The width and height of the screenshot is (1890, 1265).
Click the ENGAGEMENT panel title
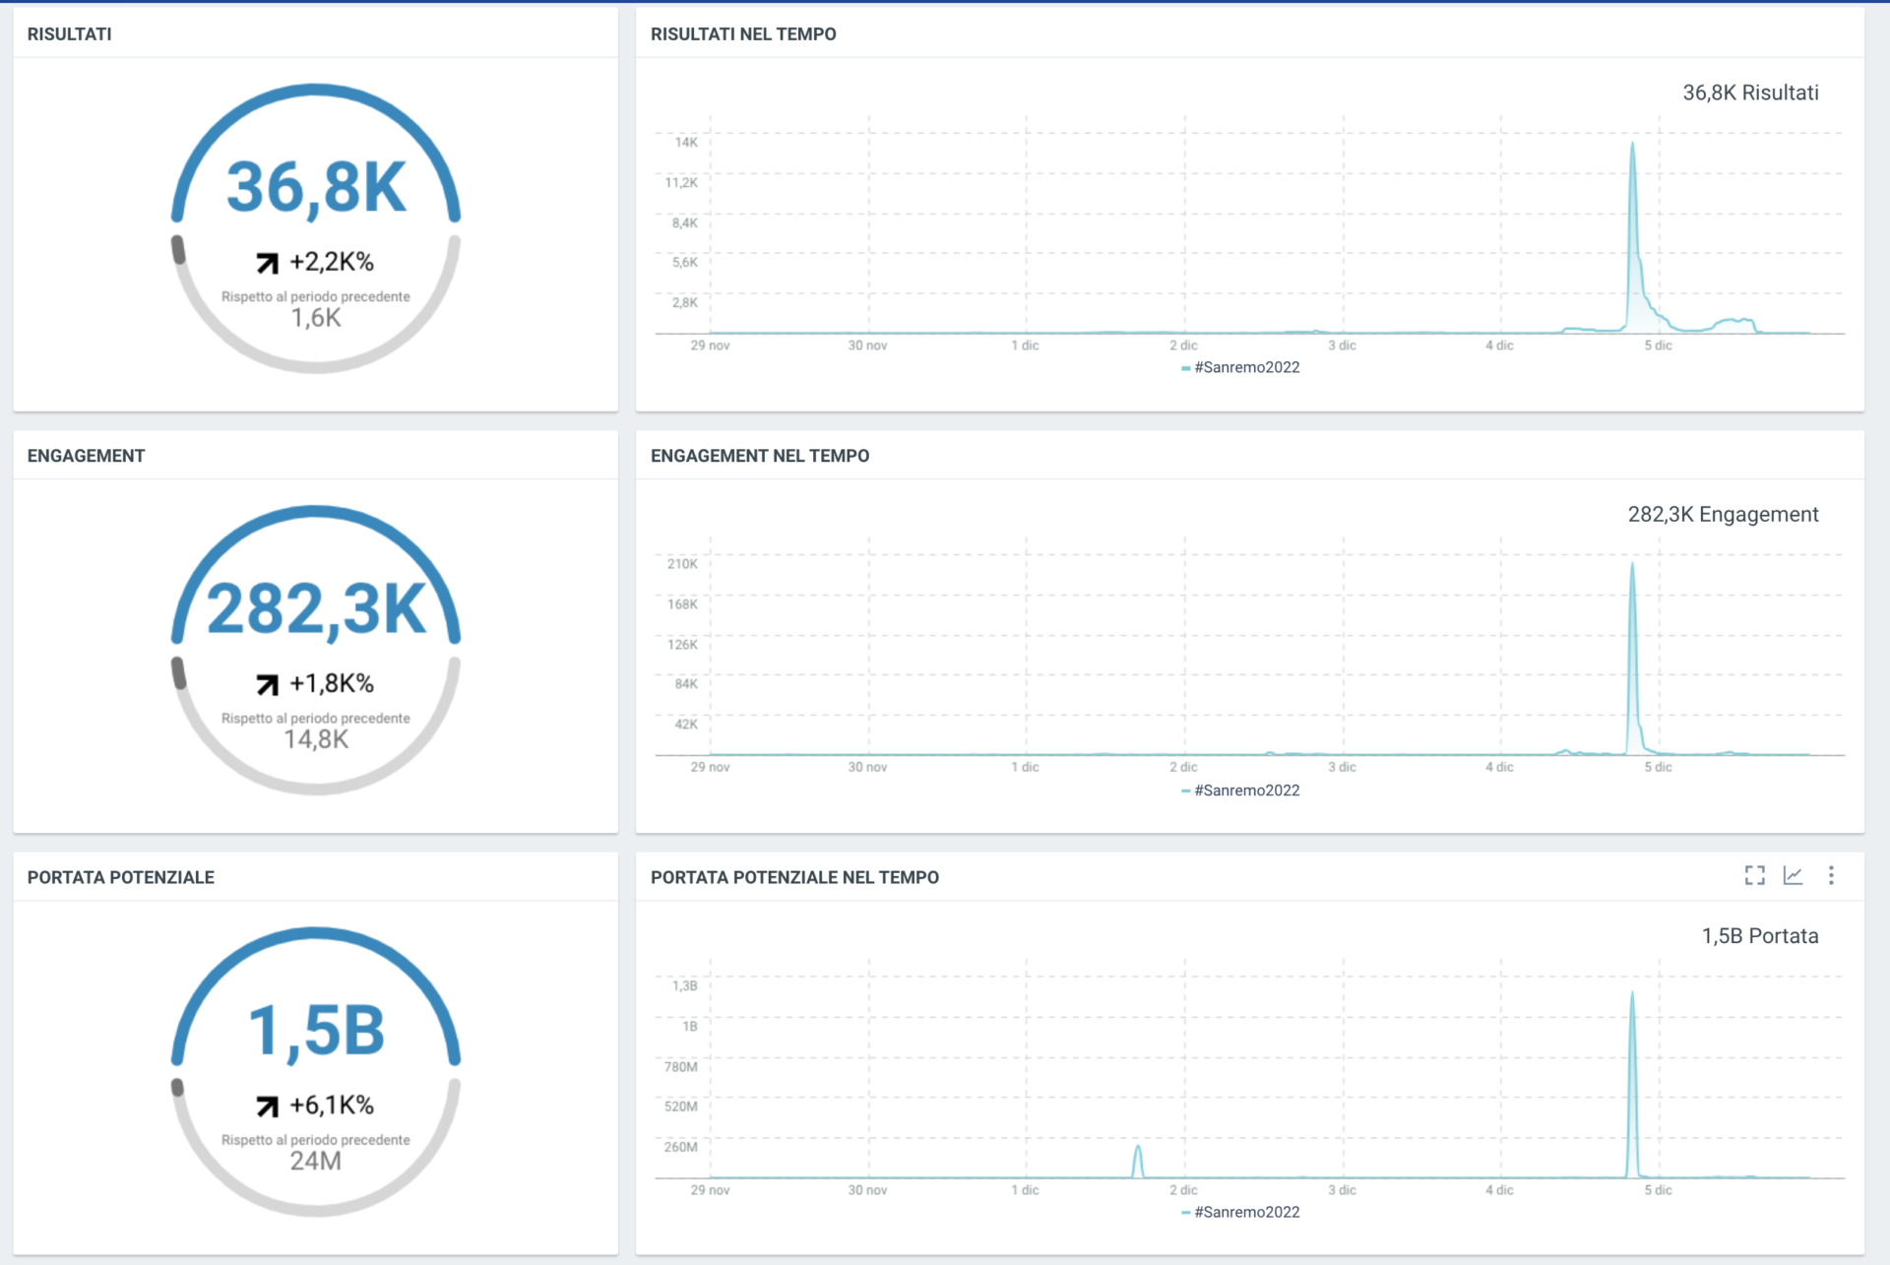[x=86, y=456]
